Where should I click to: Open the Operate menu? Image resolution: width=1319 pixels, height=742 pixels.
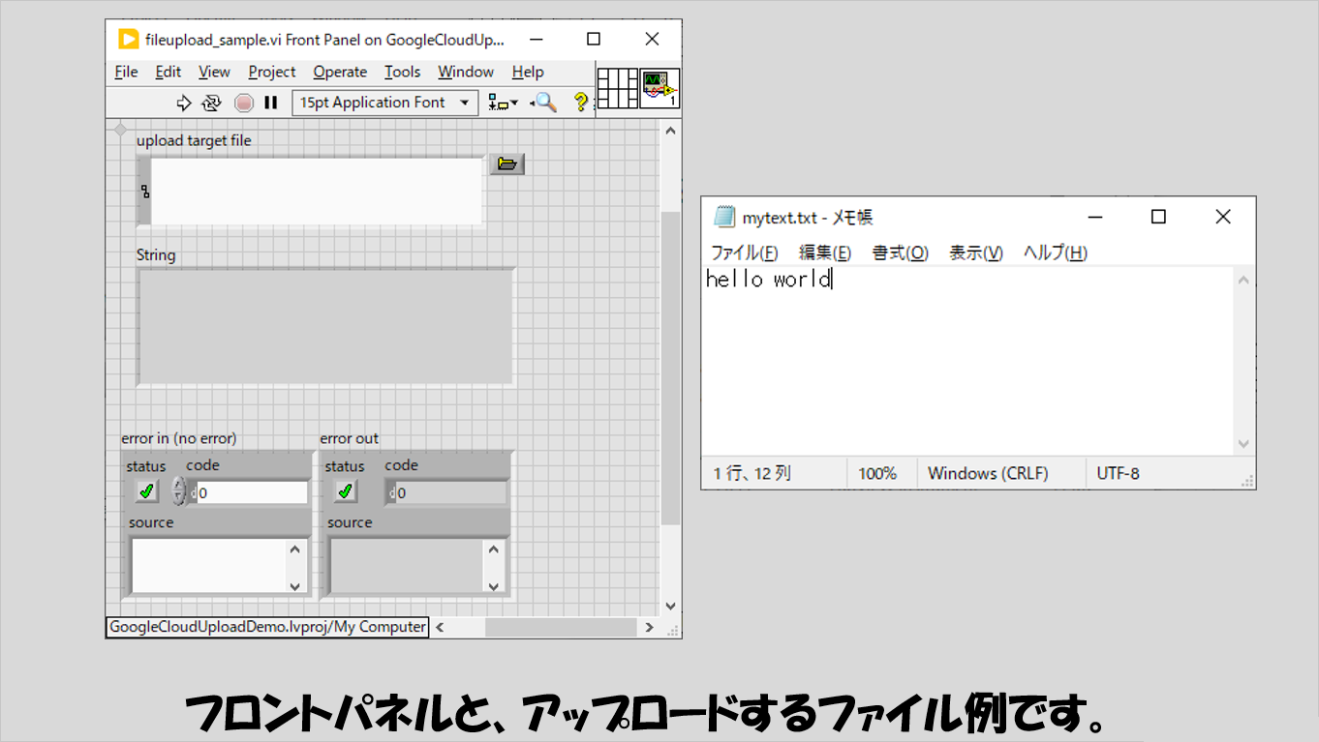tap(339, 72)
